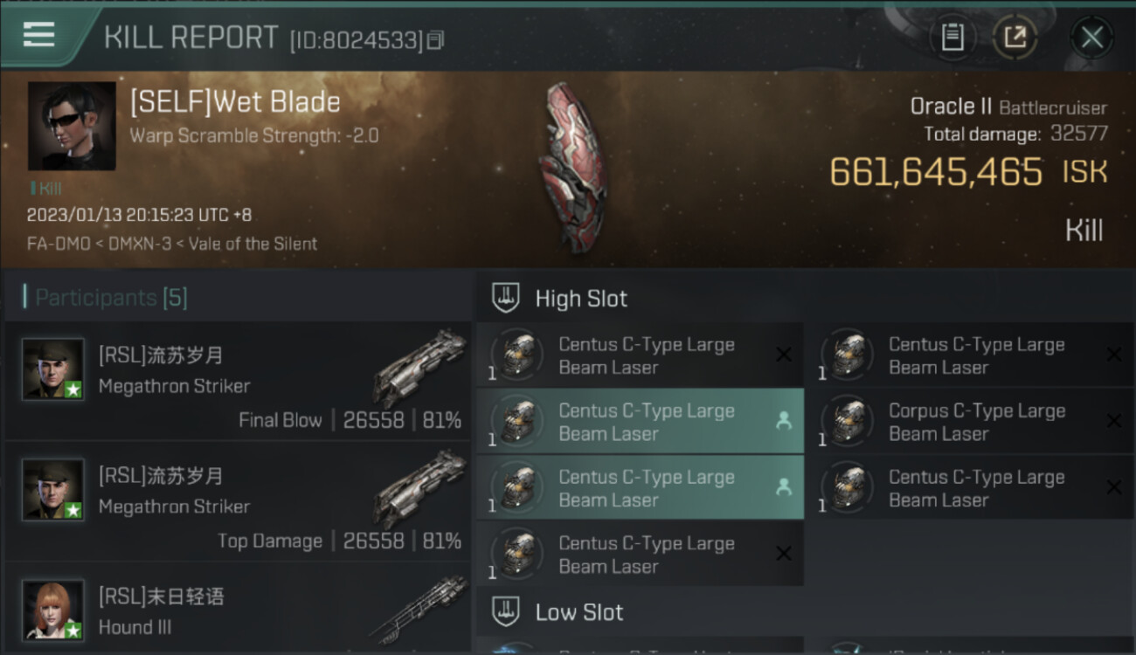The height and width of the screenshot is (655, 1136).
Task: Open Wet Blade's pilot portrait
Action: coord(72,126)
